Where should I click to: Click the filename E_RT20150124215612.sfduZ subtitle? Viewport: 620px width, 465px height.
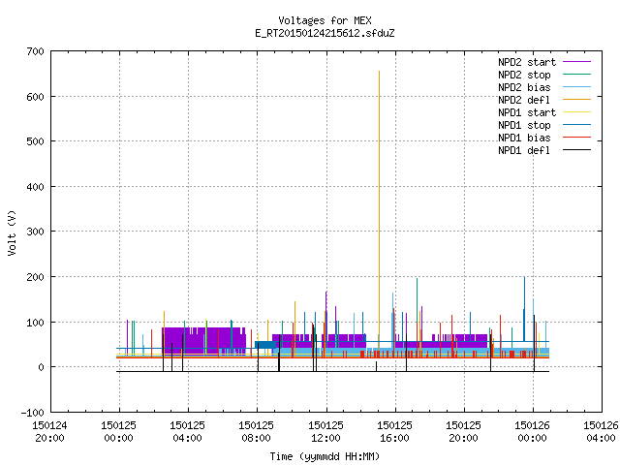[325, 33]
